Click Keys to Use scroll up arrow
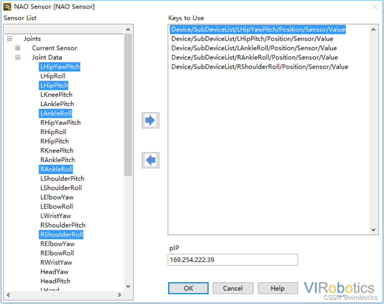Screen dimensions: 384x304 373,30
